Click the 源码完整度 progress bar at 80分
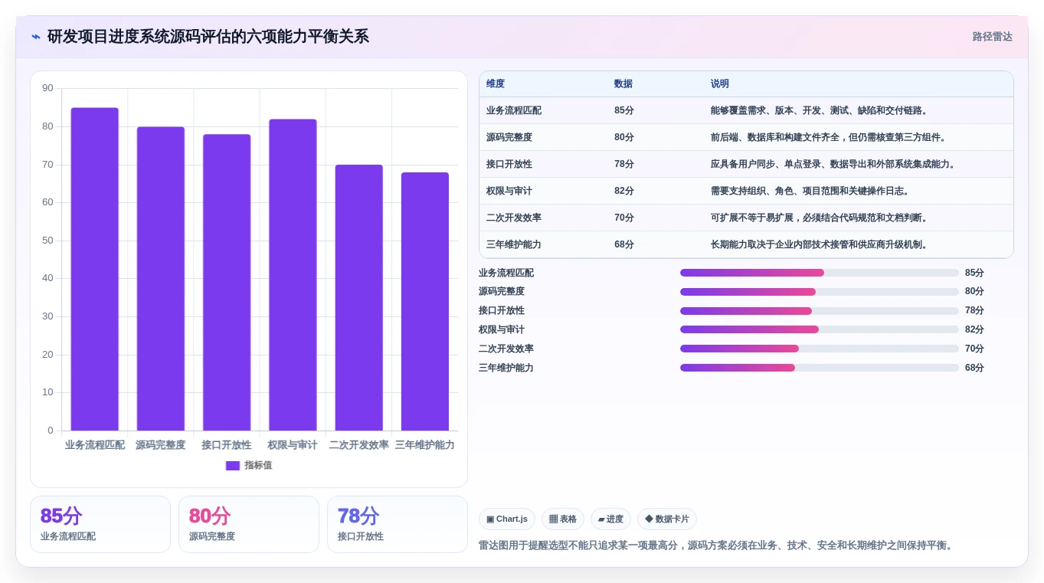The width and height of the screenshot is (1044, 583). [x=820, y=292]
